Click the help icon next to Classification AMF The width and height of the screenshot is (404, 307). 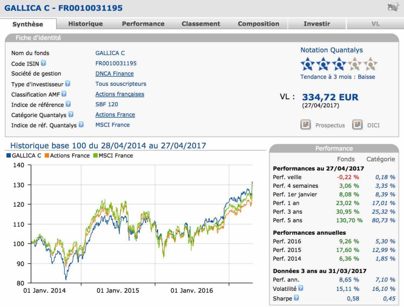coord(64,94)
